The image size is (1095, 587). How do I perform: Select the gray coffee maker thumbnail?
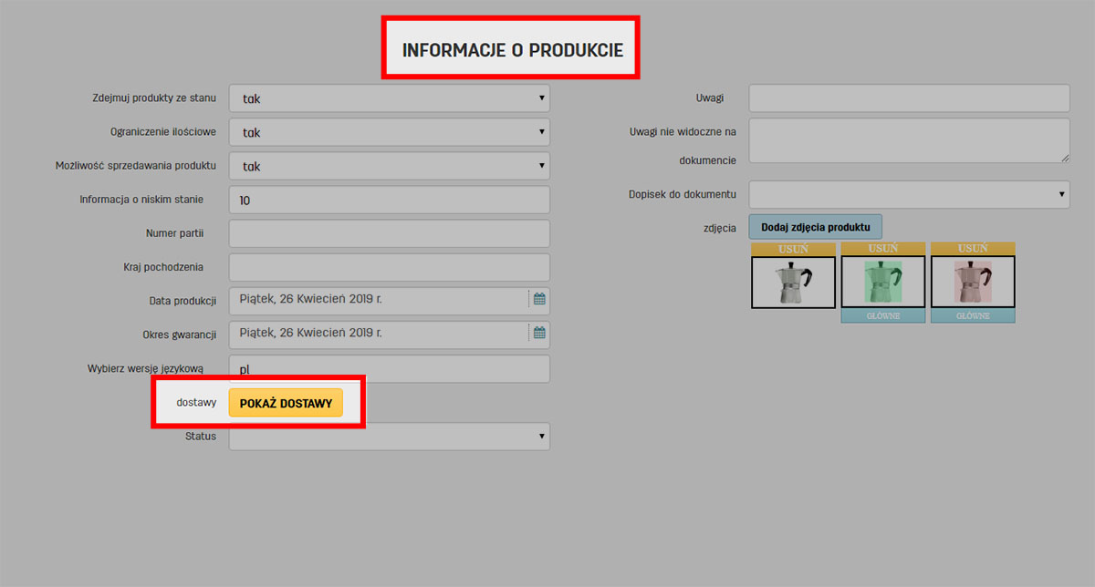pyautogui.click(x=793, y=283)
